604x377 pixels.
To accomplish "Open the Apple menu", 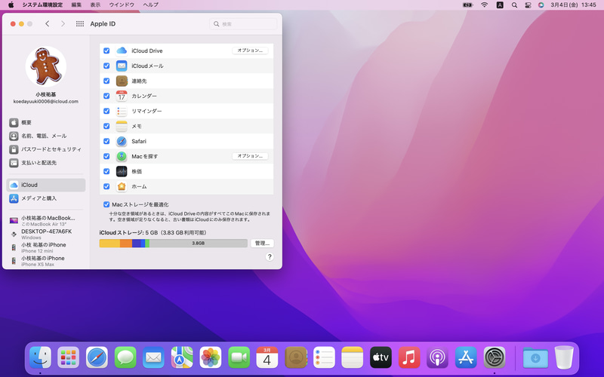I will pos(11,5).
